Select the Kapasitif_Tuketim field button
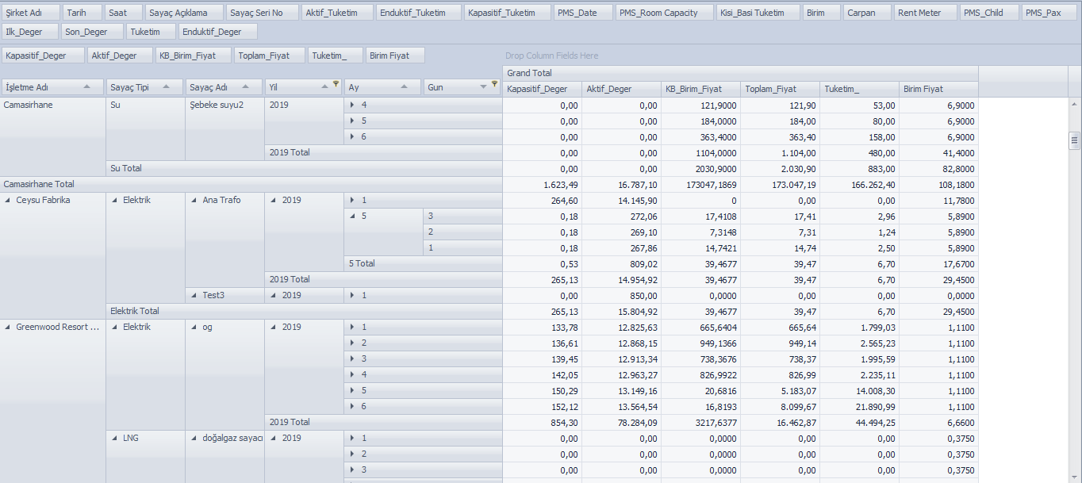Image resolution: width=1082 pixels, height=483 pixels. [x=507, y=13]
